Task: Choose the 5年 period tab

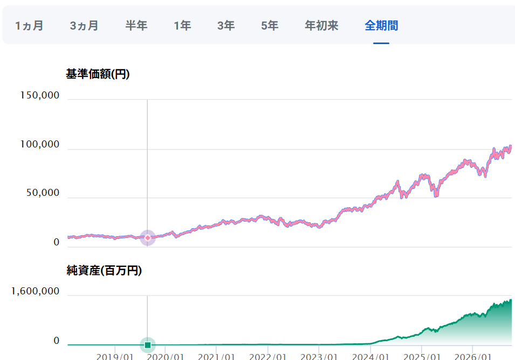Action: (270, 26)
